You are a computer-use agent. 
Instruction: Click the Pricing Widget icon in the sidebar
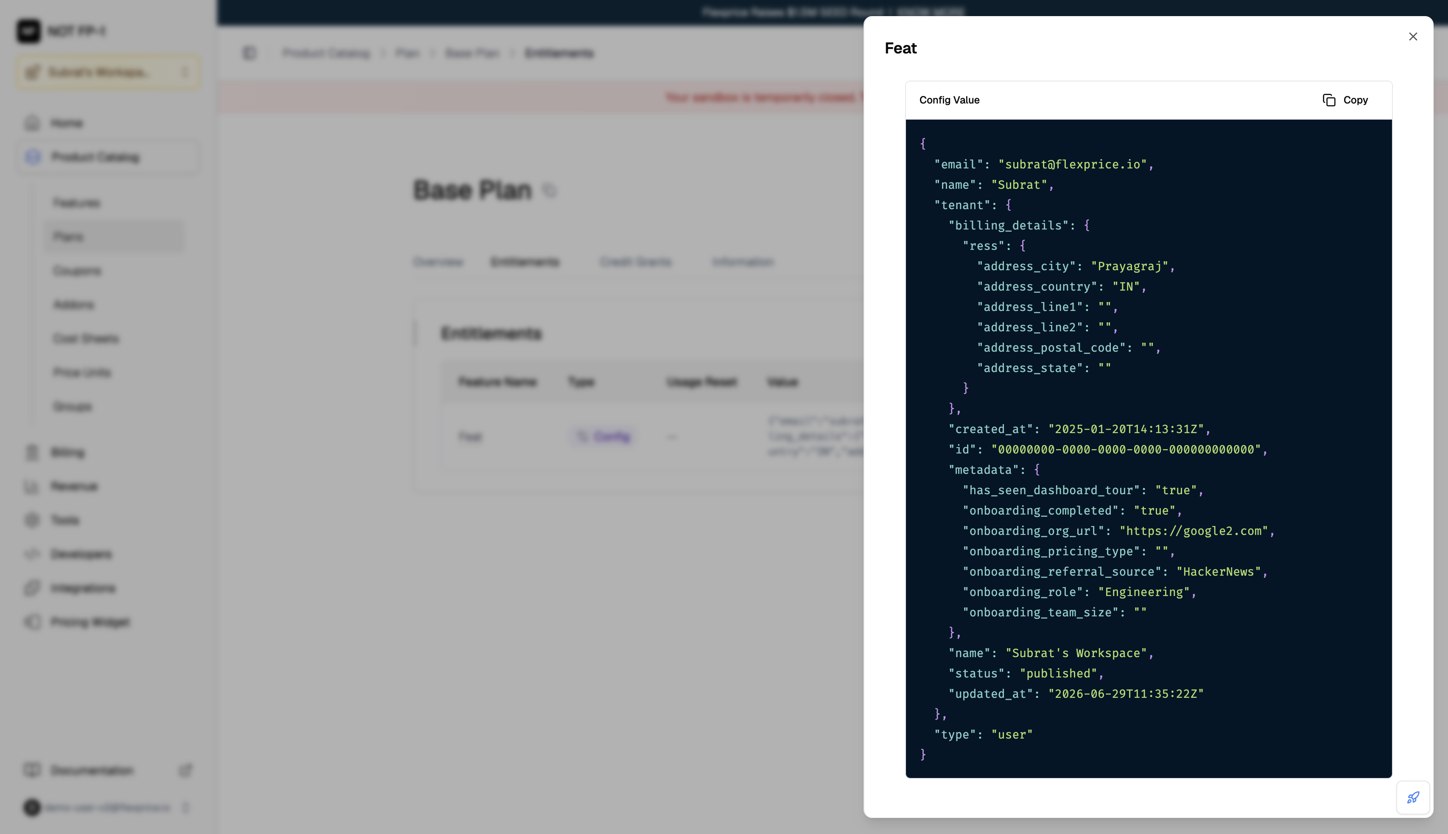point(33,622)
